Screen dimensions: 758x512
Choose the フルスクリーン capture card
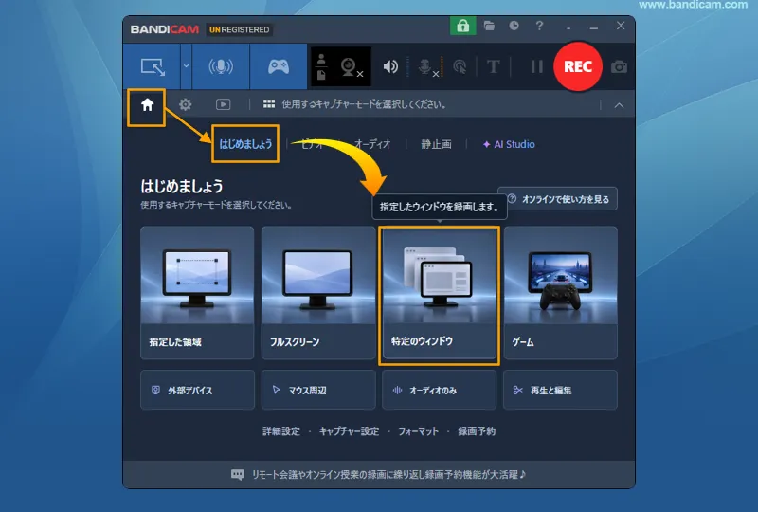pos(318,293)
